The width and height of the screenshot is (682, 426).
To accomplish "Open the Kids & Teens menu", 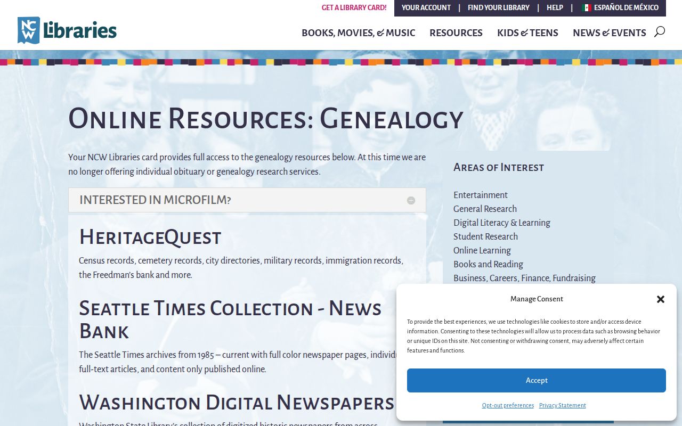I will [527, 33].
